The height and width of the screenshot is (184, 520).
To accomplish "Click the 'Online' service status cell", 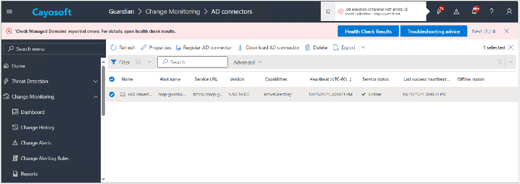I will click(x=372, y=94).
